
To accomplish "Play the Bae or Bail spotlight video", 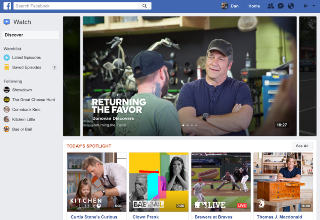I will click(x=159, y=182).
